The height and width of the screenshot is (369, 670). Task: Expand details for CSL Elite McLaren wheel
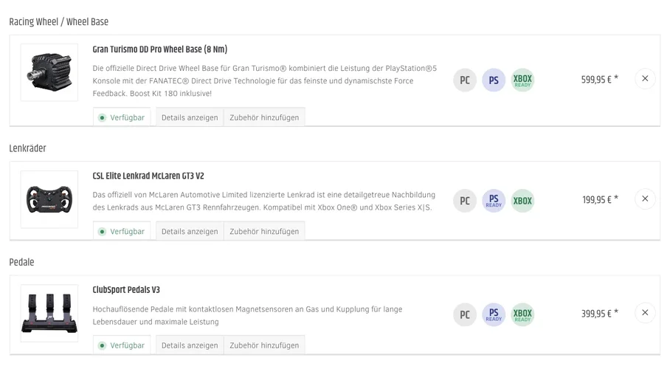[190, 231]
